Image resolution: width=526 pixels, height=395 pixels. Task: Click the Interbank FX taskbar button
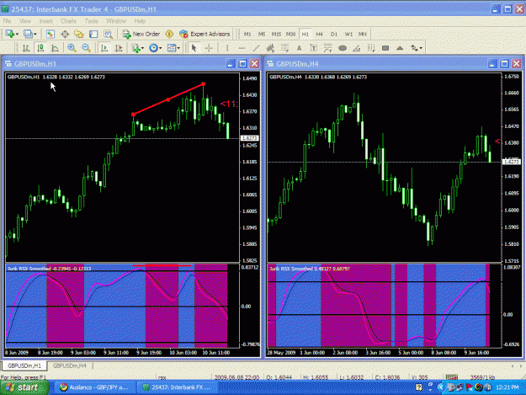178,387
